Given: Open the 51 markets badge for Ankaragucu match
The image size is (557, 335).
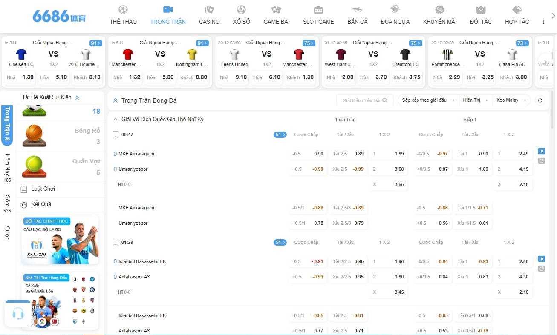Looking at the screenshot, I should [280, 135].
